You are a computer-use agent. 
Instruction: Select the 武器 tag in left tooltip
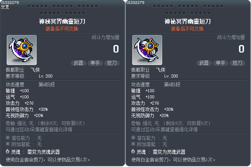[x=78, y=63]
